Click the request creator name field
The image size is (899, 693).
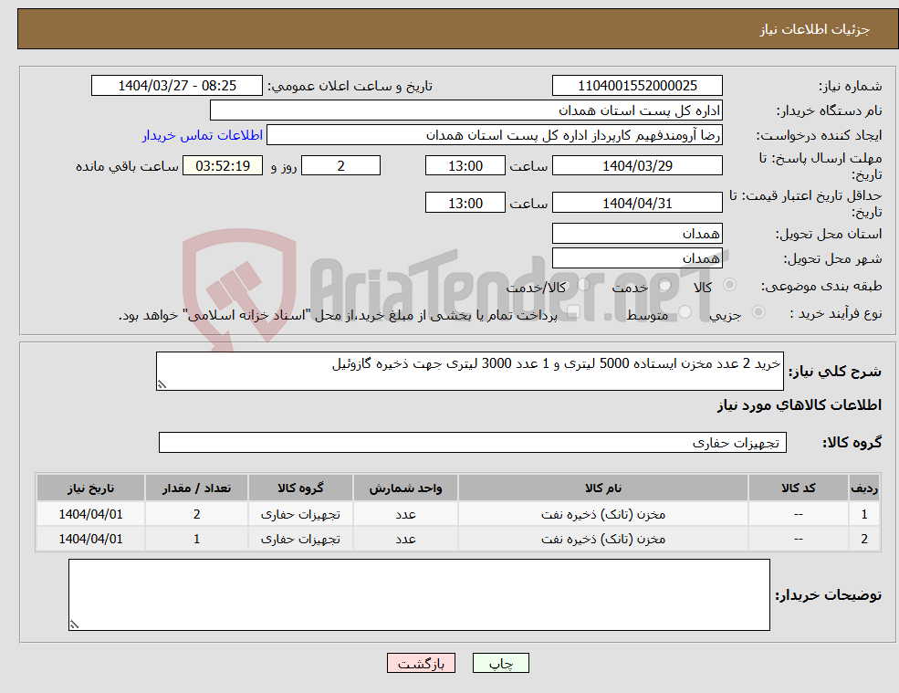click(494, 135)
